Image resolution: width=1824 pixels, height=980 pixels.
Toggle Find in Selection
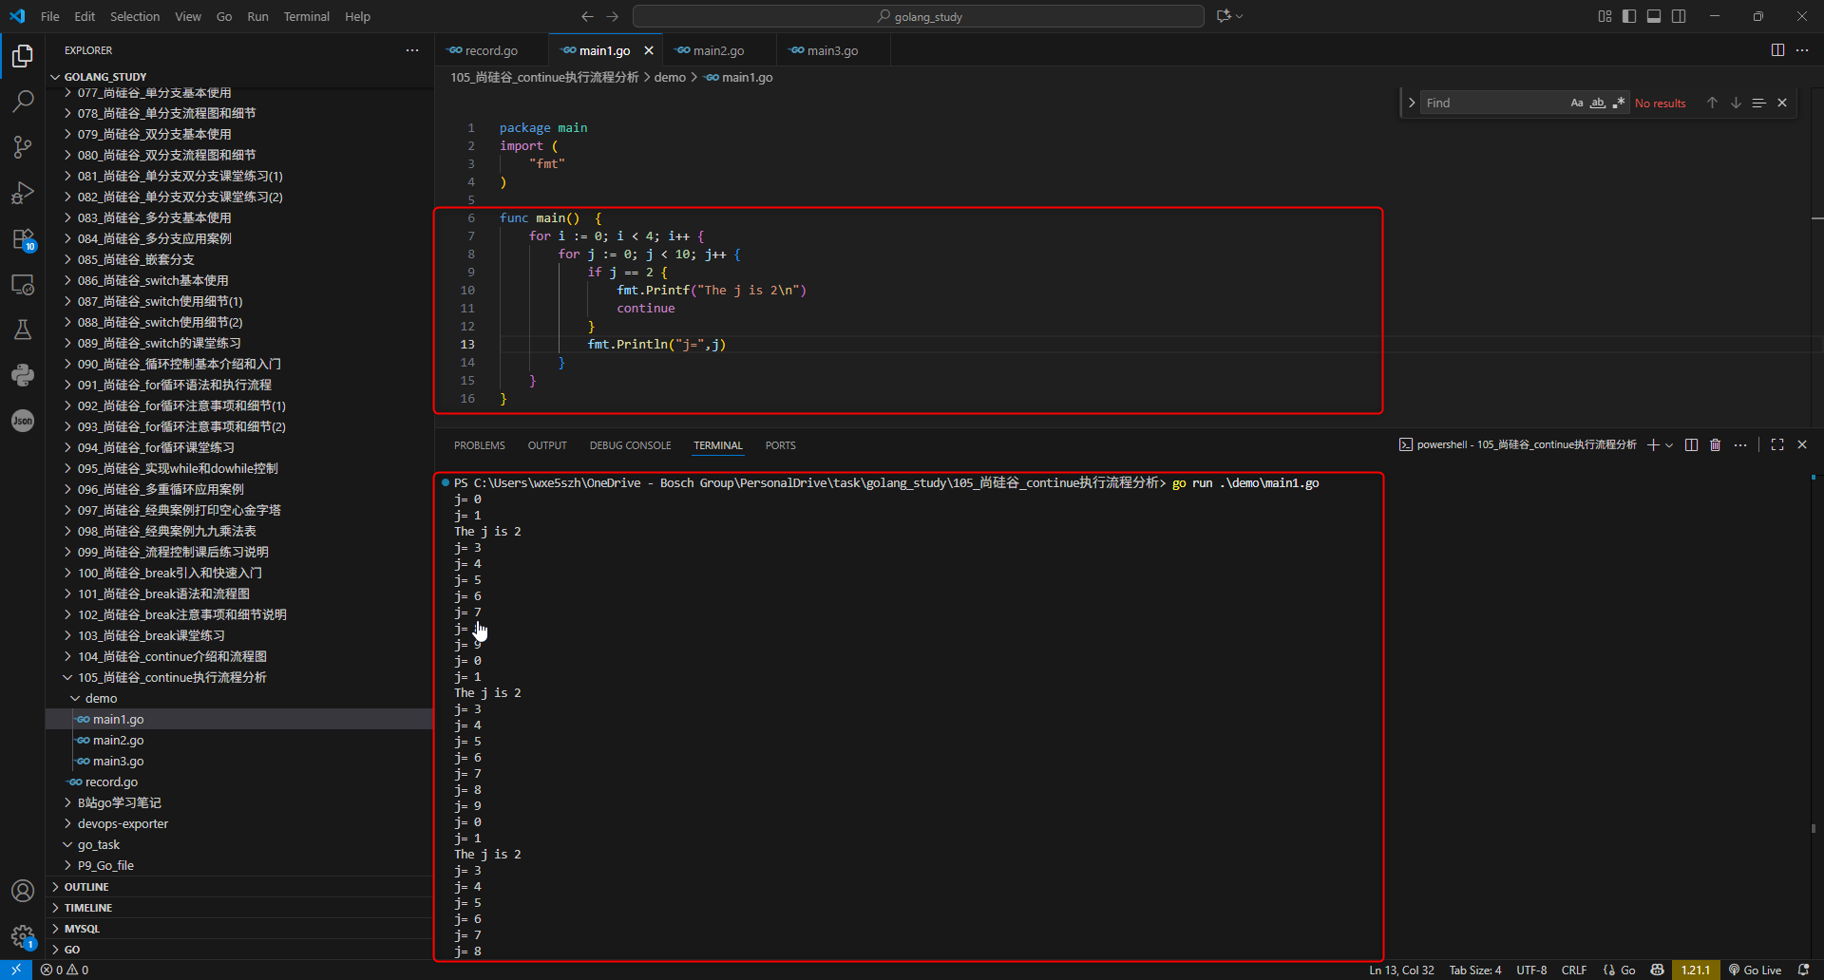[1759, 103]
